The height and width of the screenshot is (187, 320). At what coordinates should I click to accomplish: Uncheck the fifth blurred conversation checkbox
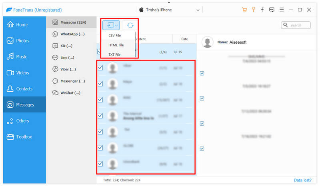click(100, 132)
